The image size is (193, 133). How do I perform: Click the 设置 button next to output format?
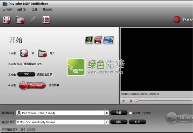119,113
